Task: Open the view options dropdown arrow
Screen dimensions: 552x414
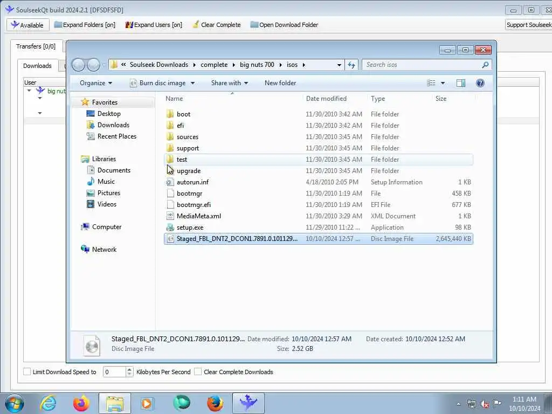Action: (x=443, y=84)
